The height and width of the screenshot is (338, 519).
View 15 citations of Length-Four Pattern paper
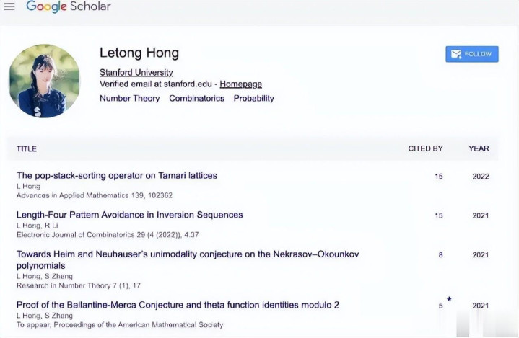click(439, 215)
